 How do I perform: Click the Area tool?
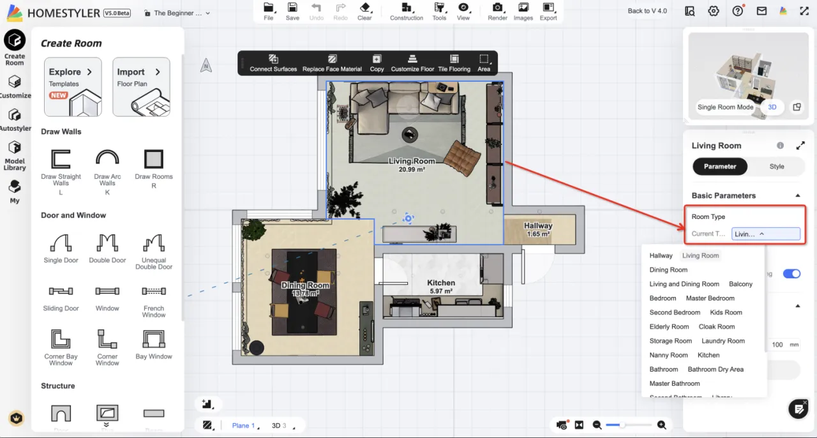pos(484,63)
